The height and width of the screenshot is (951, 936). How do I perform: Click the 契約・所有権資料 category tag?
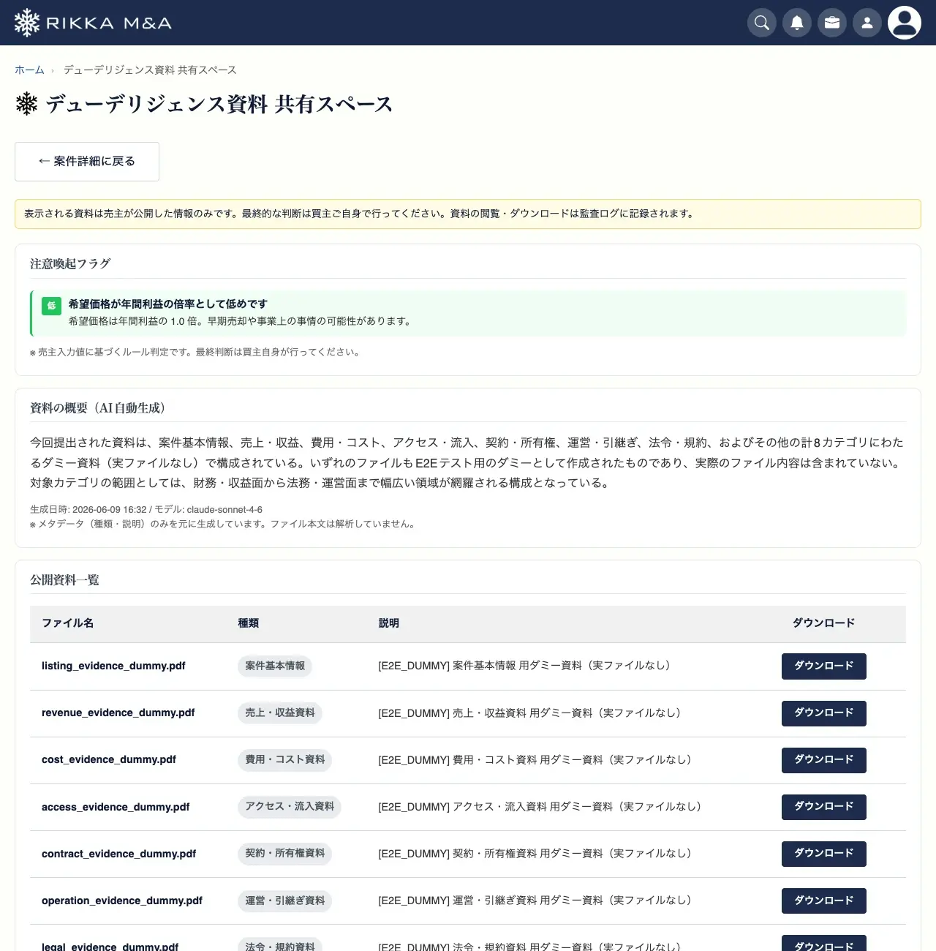point(285,853)
